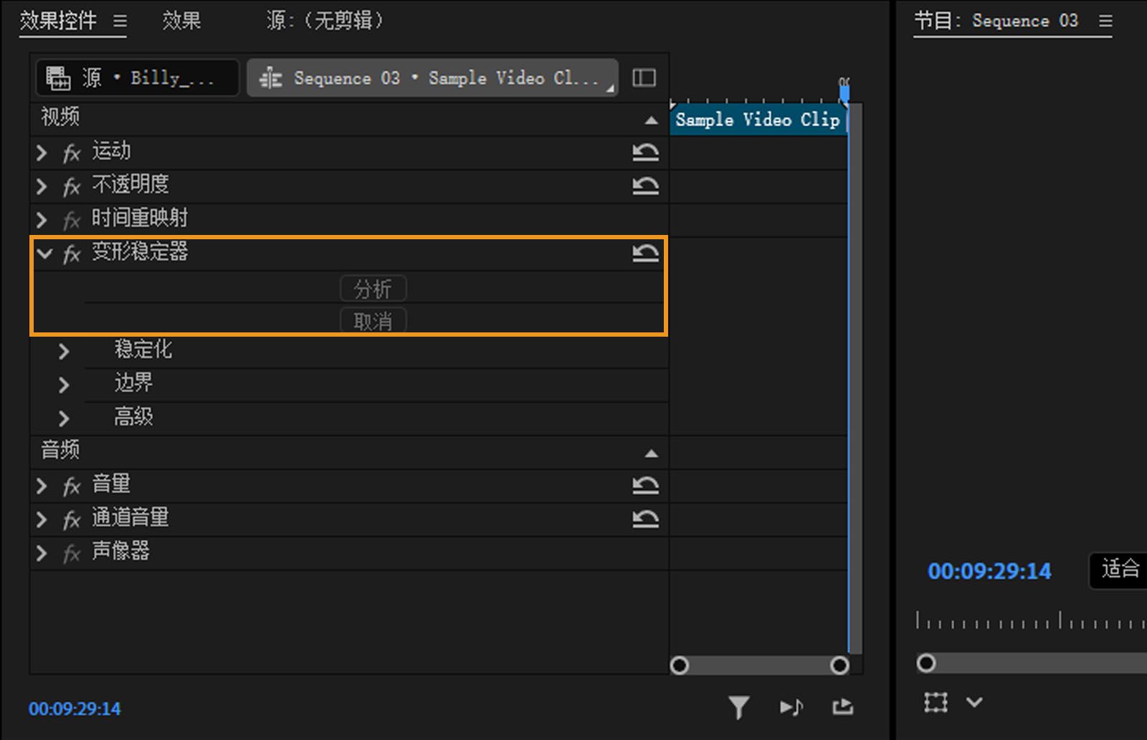Click play audio only icon
The height and width of the screenshot is (740, 1147).
point(791,708)
